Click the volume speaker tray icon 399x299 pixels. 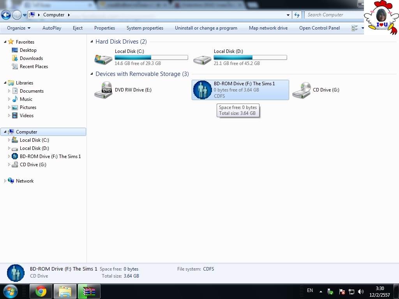(x=360, y=292)
